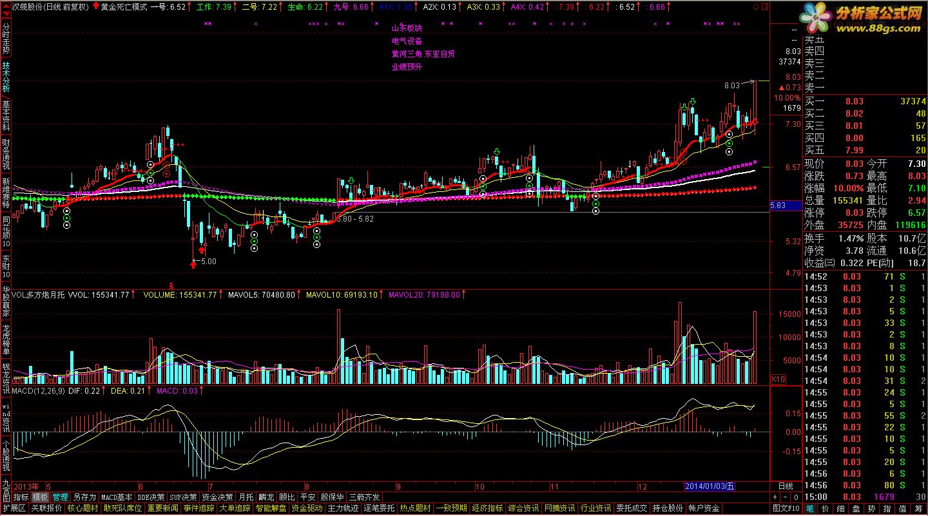Open the 基本资料 sidebar tab
Viewport: 928px width, 516px height.
6,117
